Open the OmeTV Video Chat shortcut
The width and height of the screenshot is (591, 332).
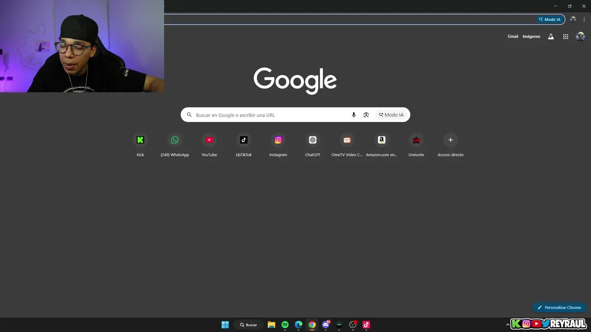click(347, 145)
